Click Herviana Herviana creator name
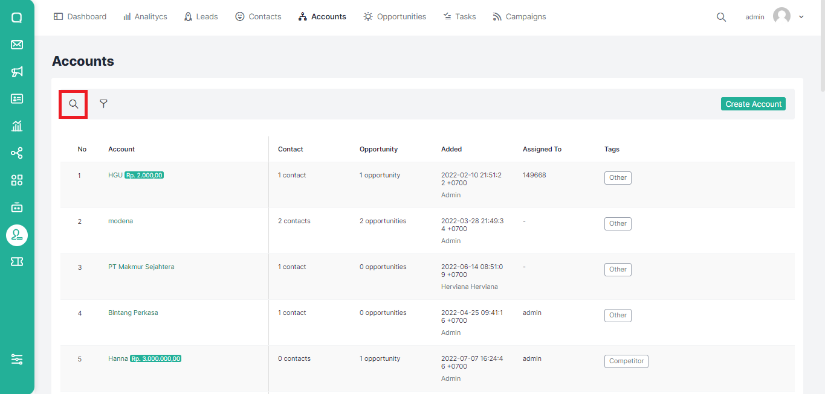Image resolution: width=825 pixels, height=394 pixels. point(470,287)
